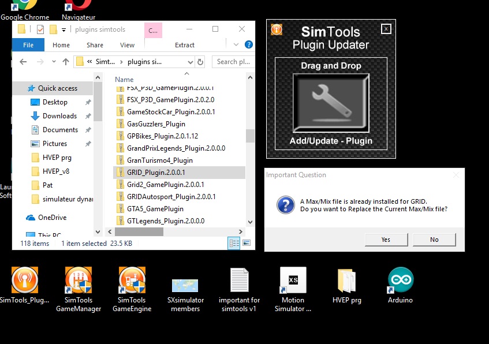The width and height of the screenshot is (489, 344).
Task: Open the SimTools_Plug desktop icon
Action: click(25, 286)
